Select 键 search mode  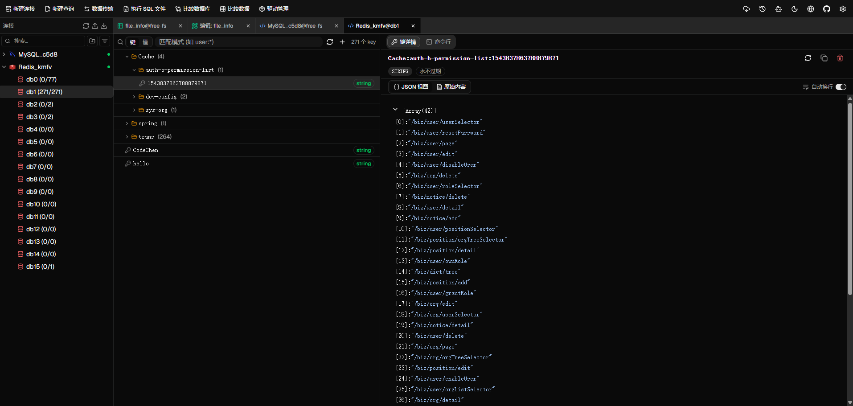[133, 42]
